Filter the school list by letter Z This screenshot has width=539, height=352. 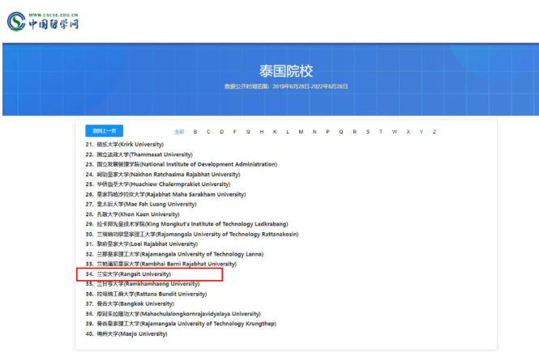click(434, 132)
